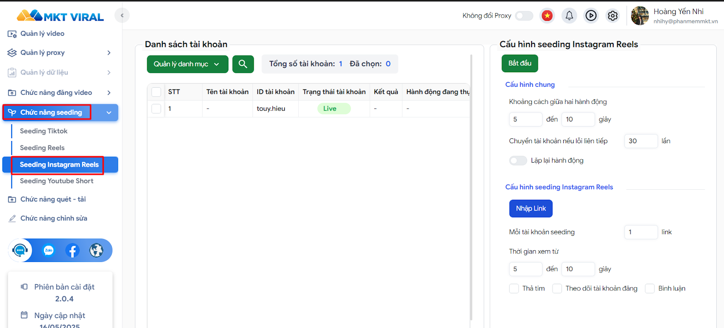Viewport: 724px width, 328px height.
Task: Select Seeding Tiktok submenu item
Action: coord(43,131)
